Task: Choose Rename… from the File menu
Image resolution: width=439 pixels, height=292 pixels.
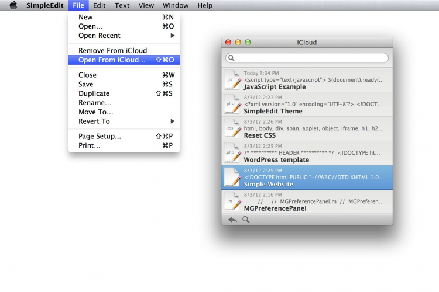Action: click(124, 103)
